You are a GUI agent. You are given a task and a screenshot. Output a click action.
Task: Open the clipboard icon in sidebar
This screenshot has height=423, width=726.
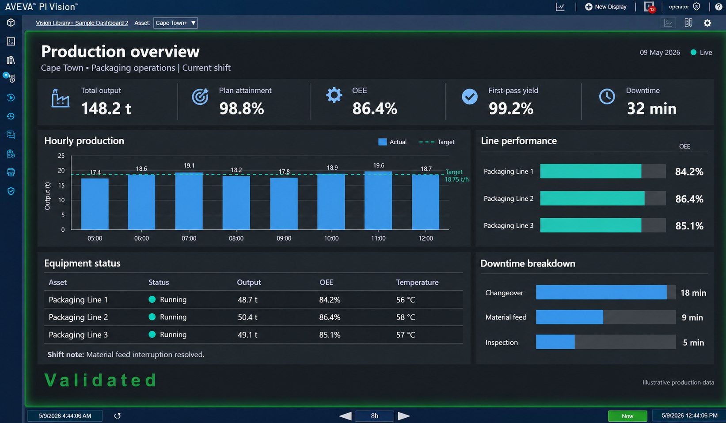click(x=11, y=154)
